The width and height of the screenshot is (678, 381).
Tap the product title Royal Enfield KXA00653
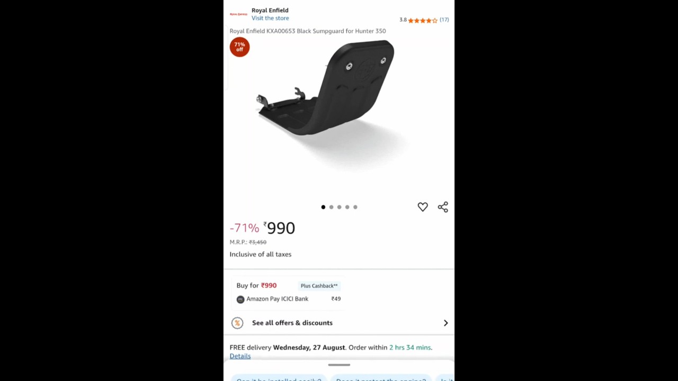308,31
